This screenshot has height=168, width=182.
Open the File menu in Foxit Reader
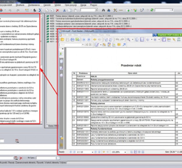pyautogui.click(x=64, y=35)
